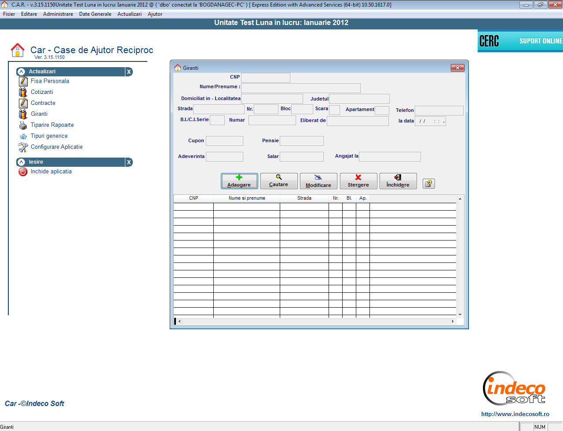Collapse the Iesire panel section

tap(21, 162)
